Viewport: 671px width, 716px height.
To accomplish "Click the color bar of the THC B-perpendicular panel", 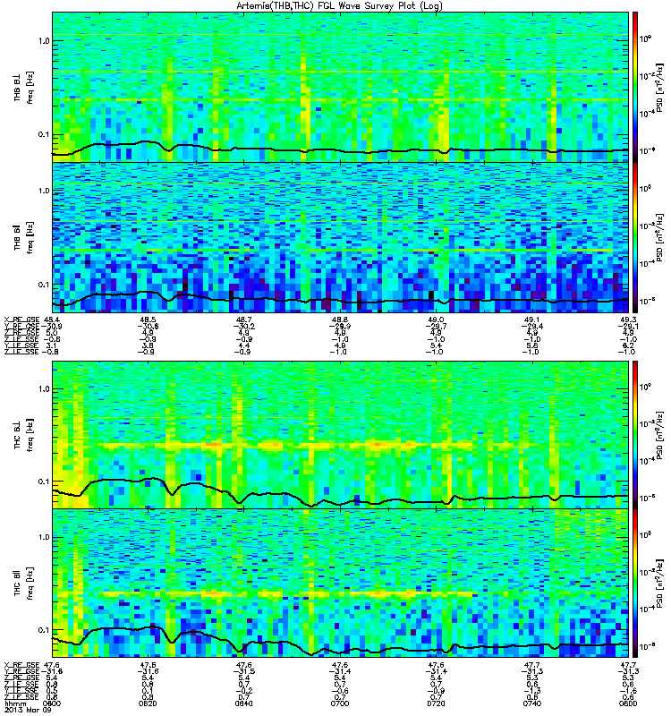I will click(635, 434).
